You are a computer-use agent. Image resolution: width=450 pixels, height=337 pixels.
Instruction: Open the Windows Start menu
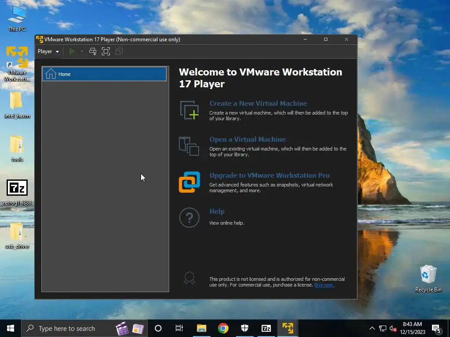[x=11, y=328]
